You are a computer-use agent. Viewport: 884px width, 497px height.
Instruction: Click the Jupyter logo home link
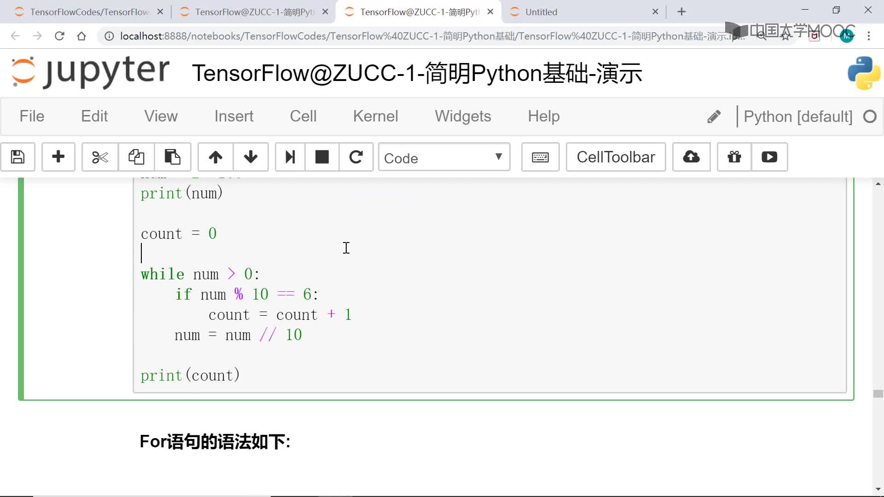pos(91,72)
